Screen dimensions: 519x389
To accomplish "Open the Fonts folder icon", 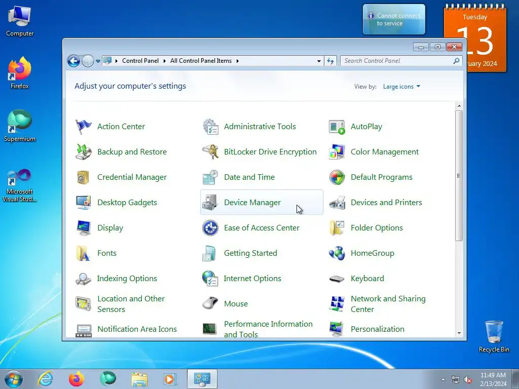I will click(83, 253).
